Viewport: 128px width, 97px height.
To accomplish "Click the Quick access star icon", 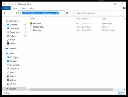I will (x=7, y=21).
